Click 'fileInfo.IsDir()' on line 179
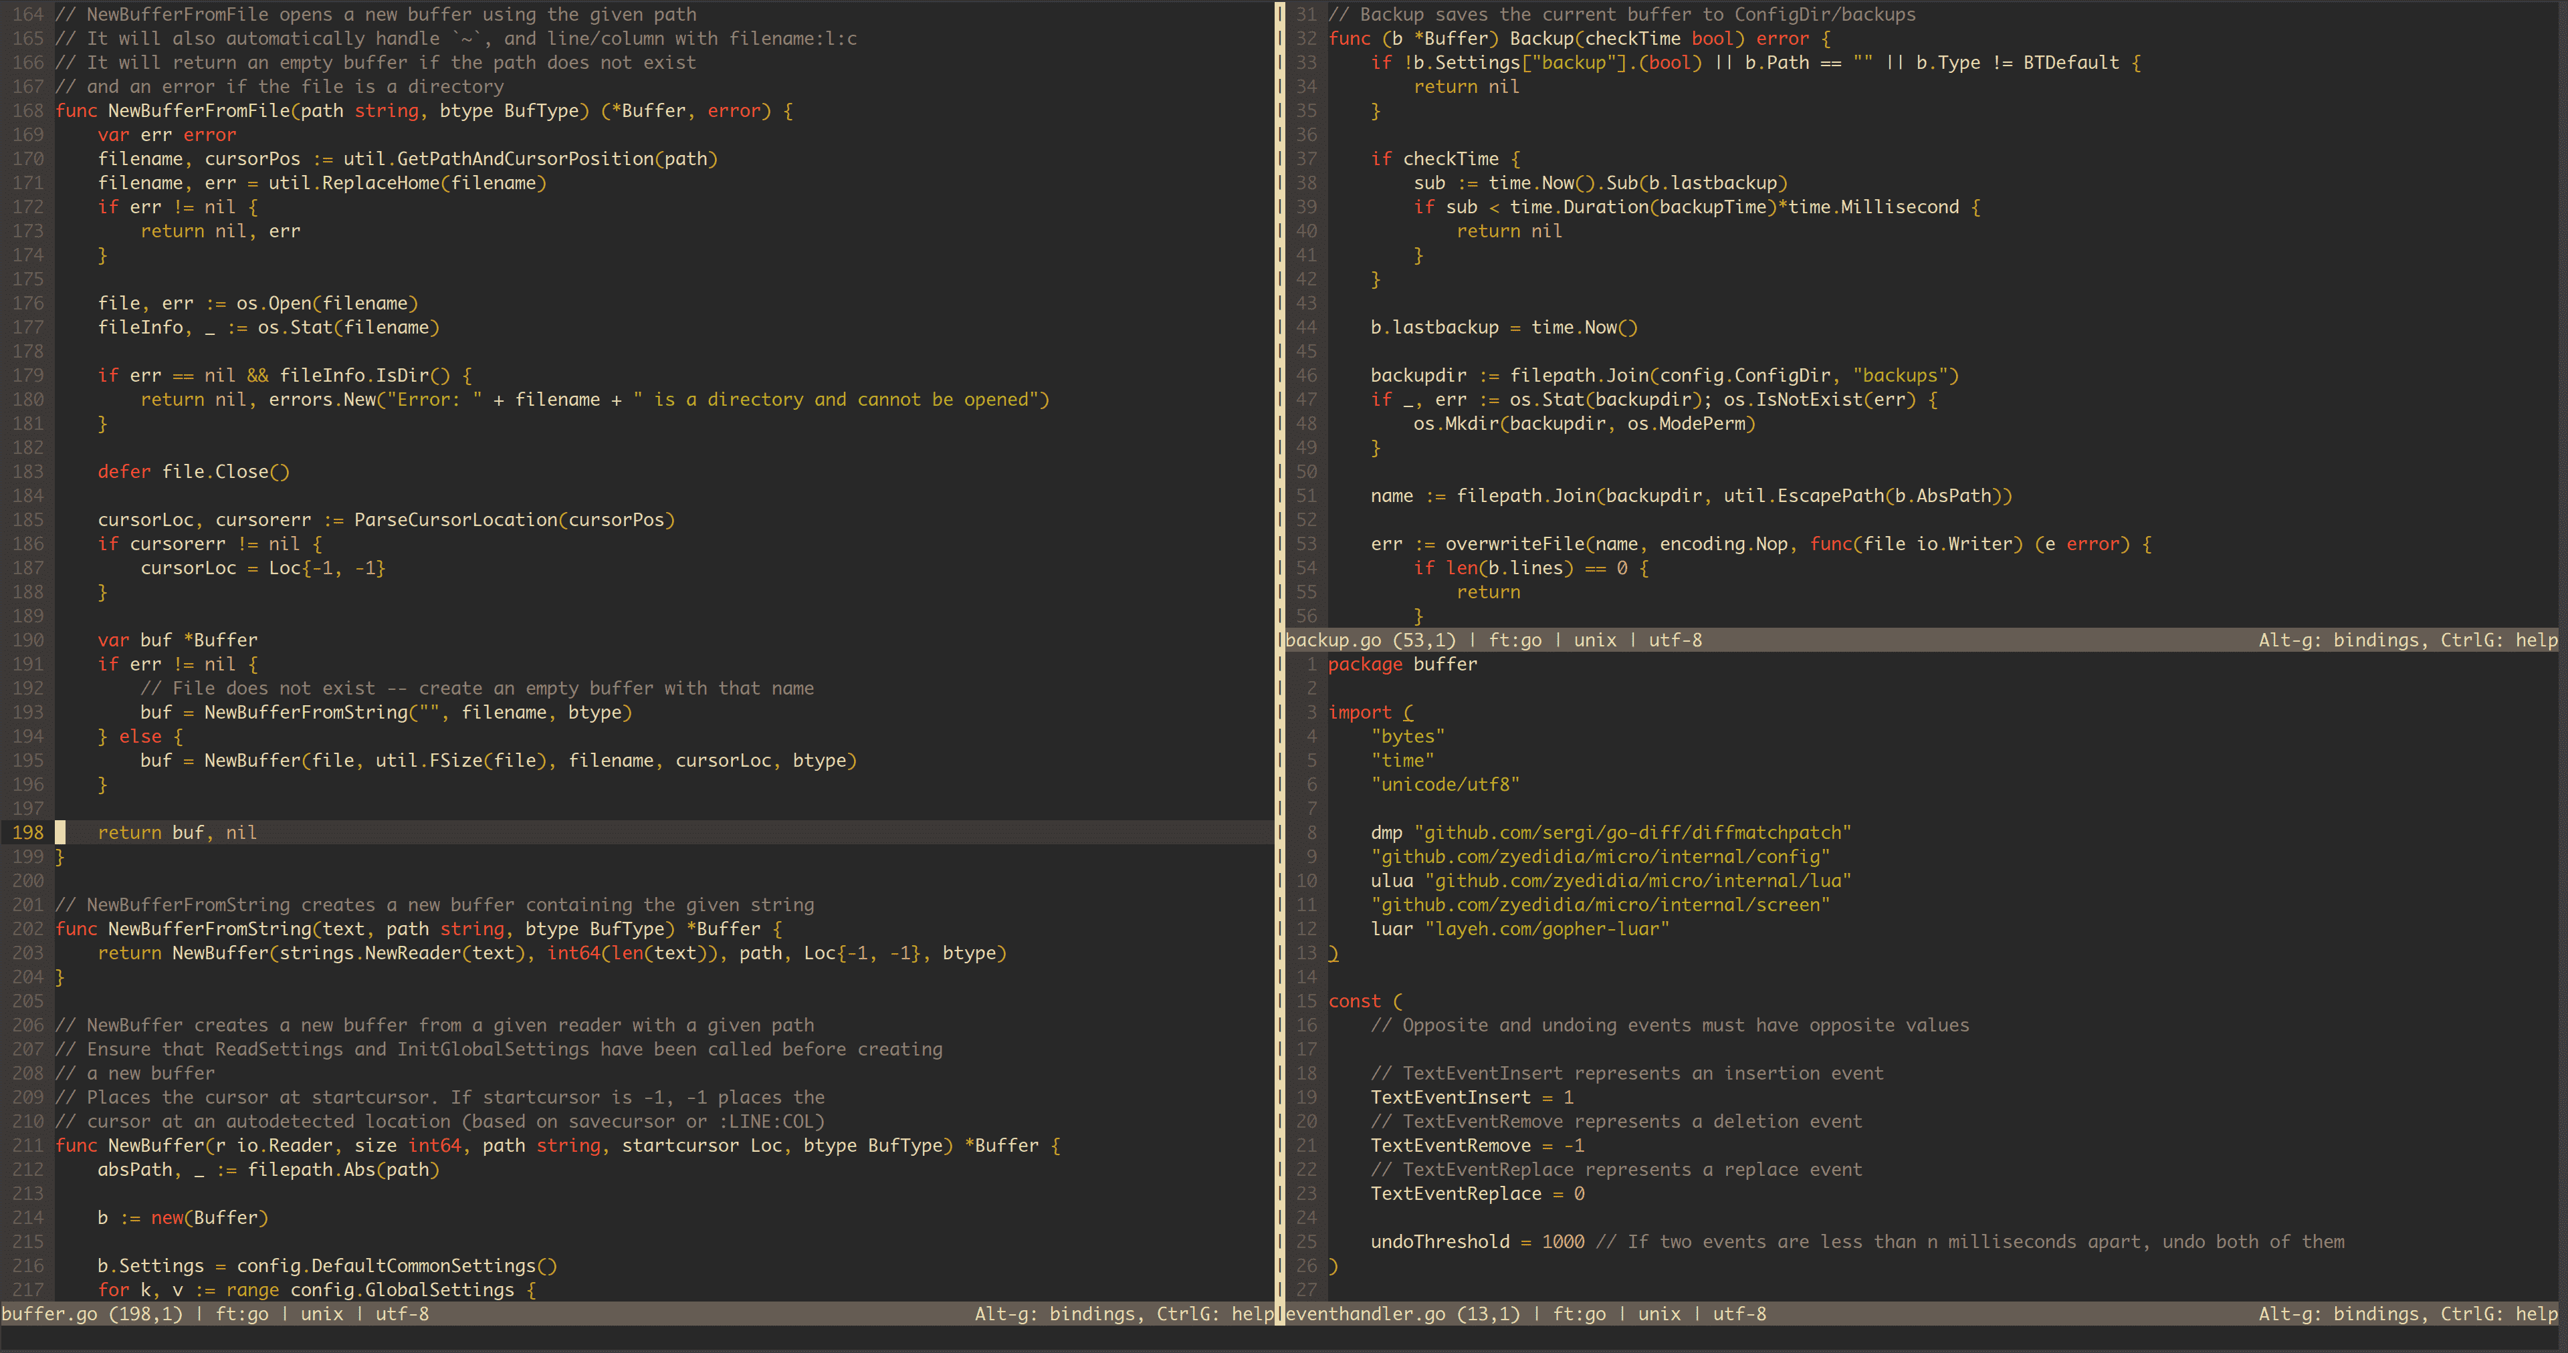This screenshot has width=2568, height=1353. coord(365,376)
